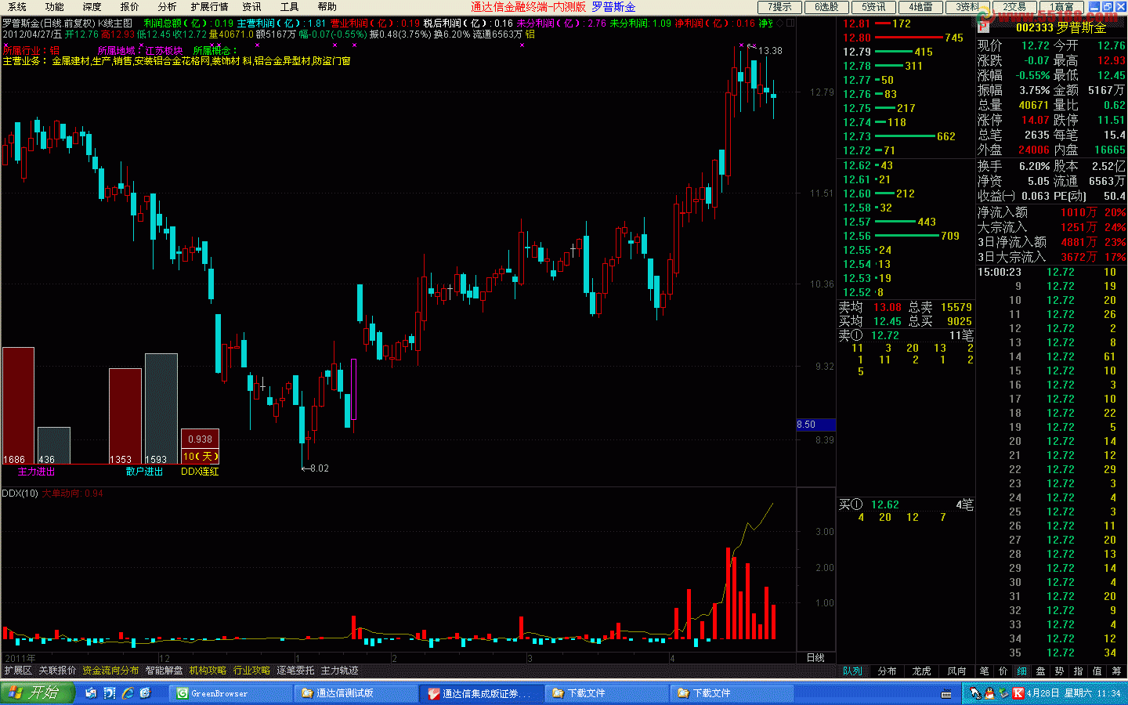
Task: Select the 筹 tab
Action: pos(1116,671)
